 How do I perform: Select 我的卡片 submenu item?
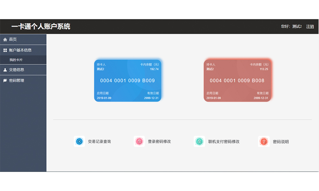16,60
